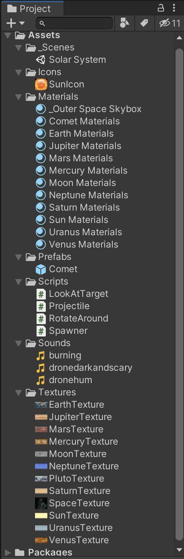The width and height of the screenshot is (184, 559).
Task: Select the burning audio clip icon
Action: coord(40,355)
